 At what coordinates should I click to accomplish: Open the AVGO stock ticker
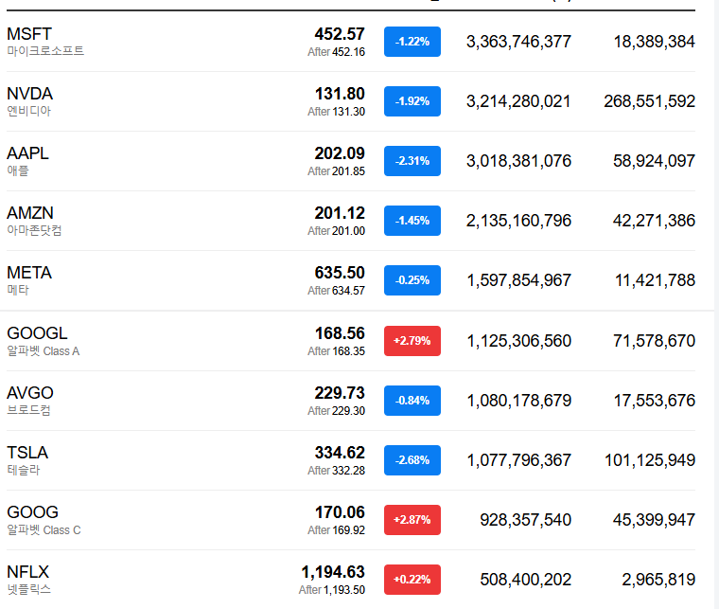30,393
